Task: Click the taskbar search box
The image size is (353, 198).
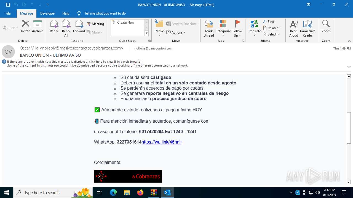Action: point(53,193)
